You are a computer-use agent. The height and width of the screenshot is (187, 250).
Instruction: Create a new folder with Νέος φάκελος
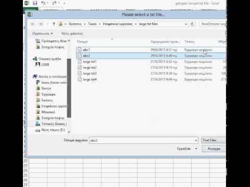coord(72,33)
